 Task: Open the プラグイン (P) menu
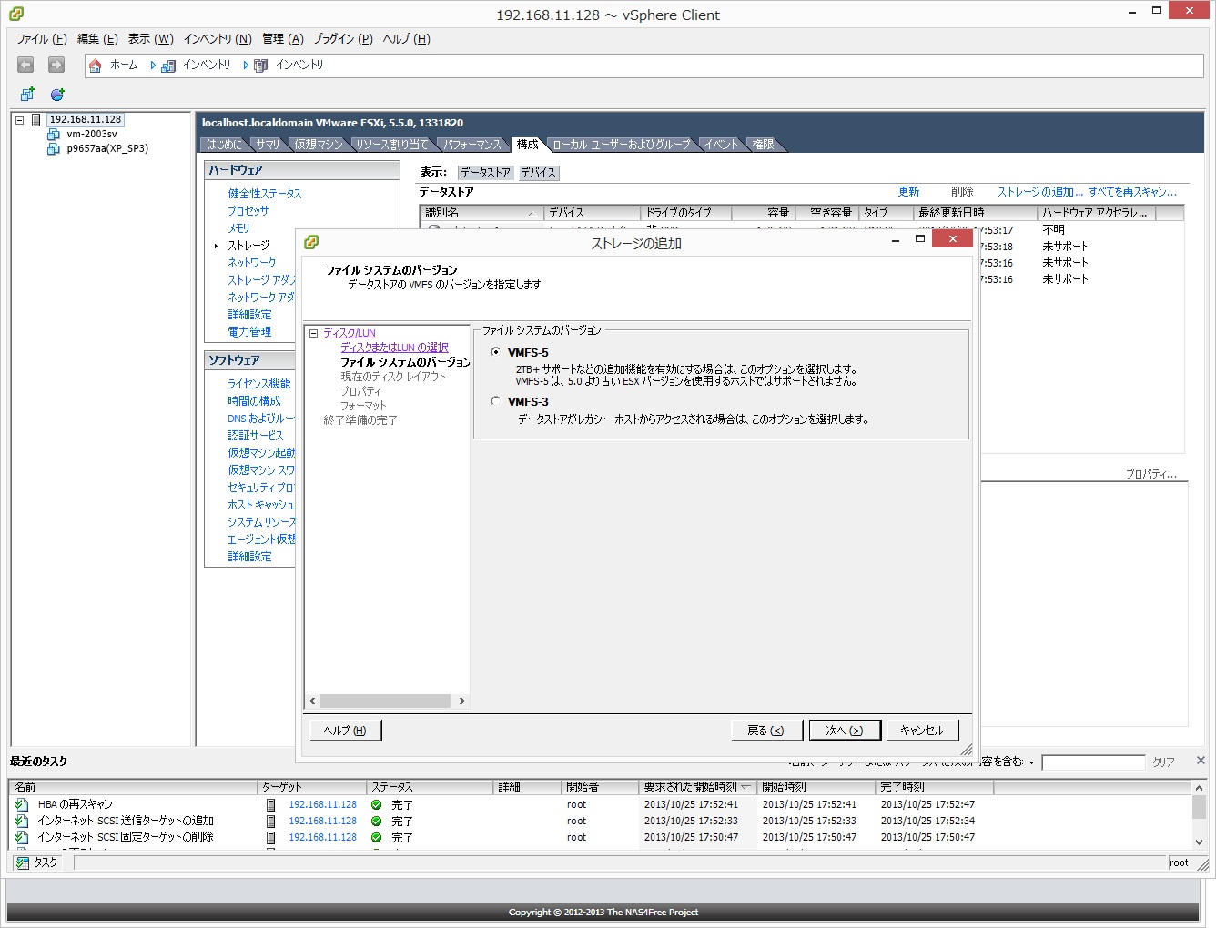(343, 38)
